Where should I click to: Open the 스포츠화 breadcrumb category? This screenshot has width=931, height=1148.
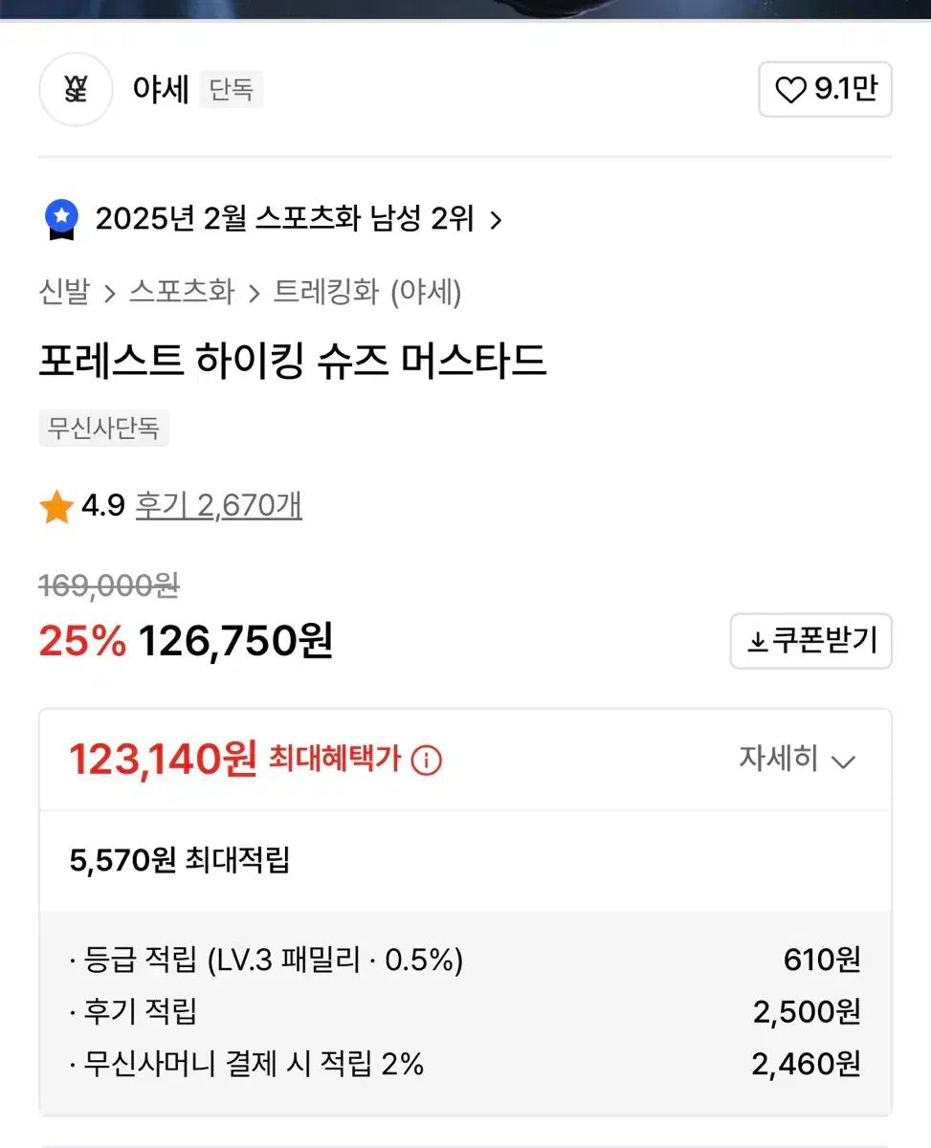point(182,292)
